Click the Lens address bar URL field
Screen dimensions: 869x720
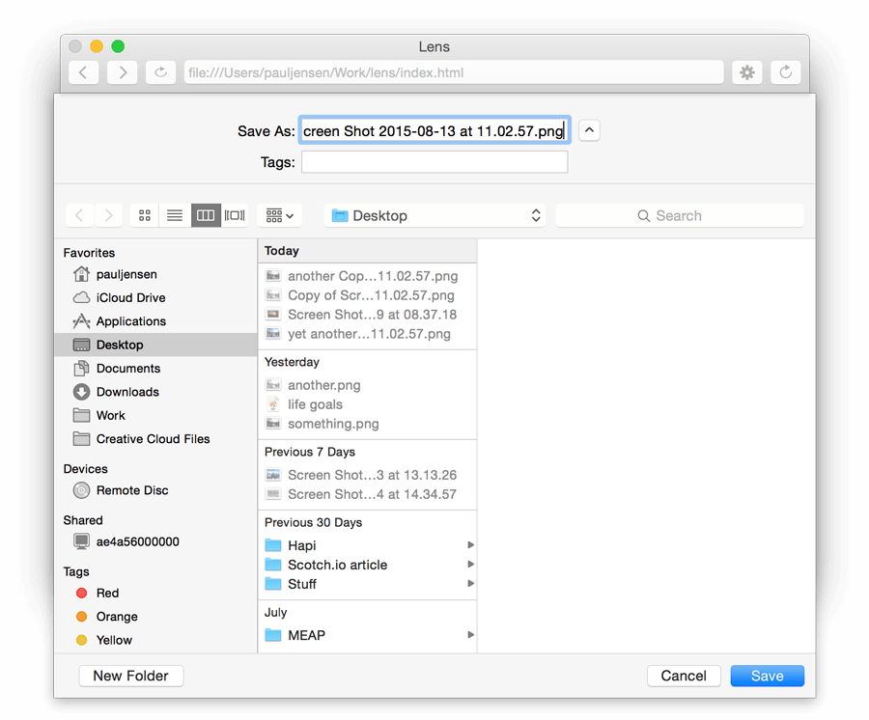(454, 72)
